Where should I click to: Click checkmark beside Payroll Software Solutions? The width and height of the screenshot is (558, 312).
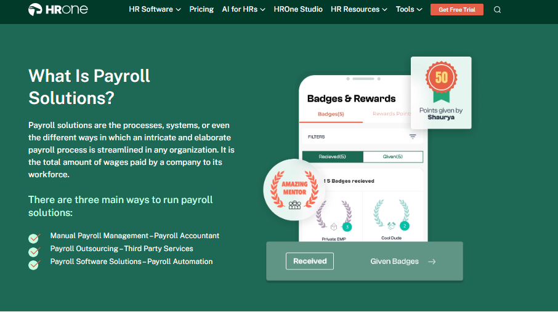tap(34, 265)
